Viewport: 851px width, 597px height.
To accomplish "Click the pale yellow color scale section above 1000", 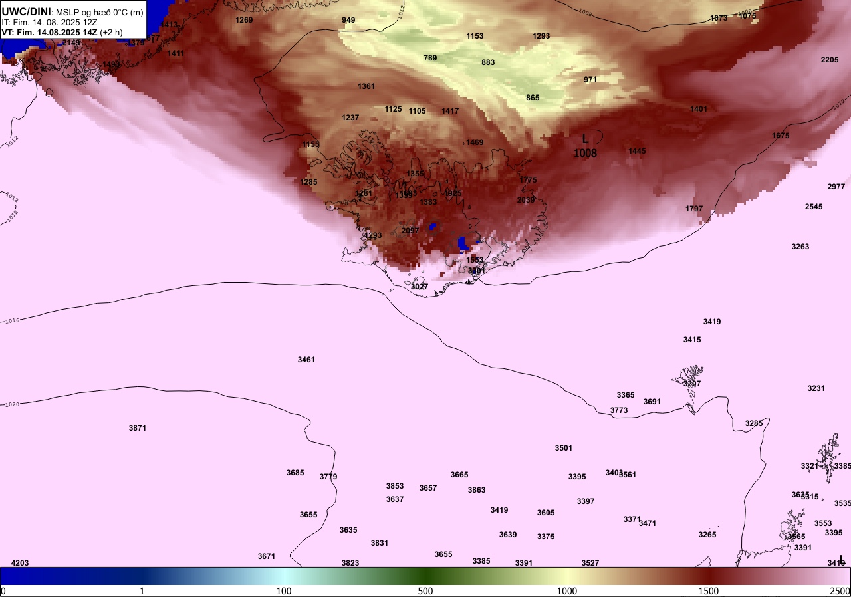I will (x=566, y=576).
